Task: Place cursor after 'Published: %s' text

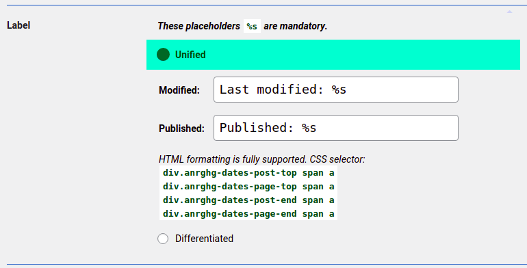Action: coord(317,128)
